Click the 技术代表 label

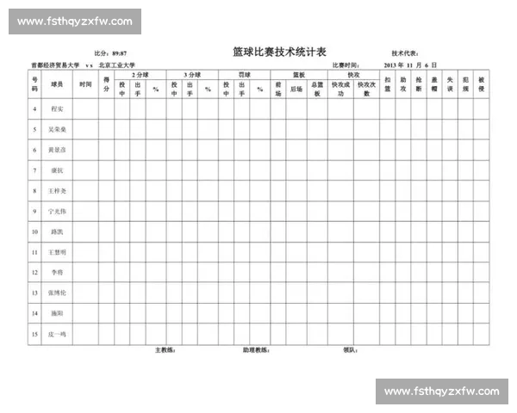(405, 53)
